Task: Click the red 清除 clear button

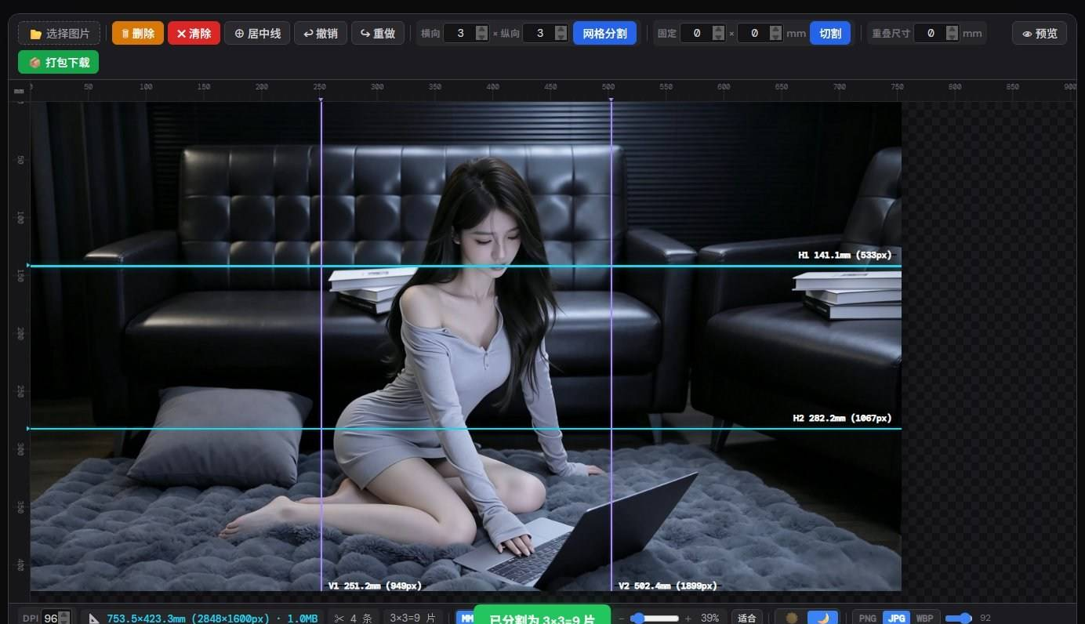Action: pos(194,34)
